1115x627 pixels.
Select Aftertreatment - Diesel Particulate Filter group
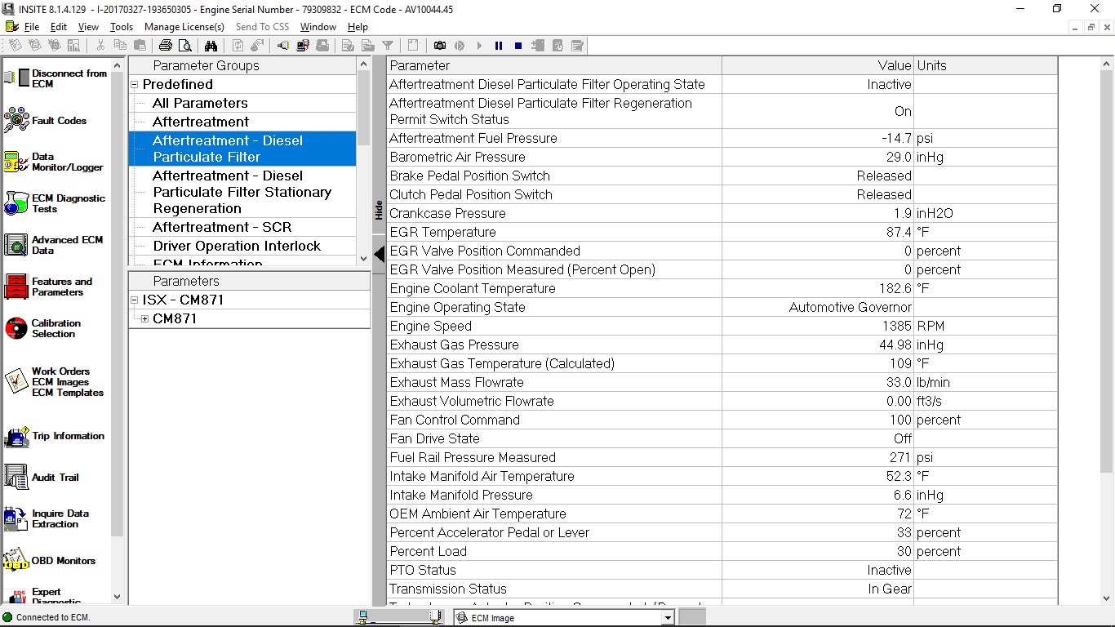pos(242,149)
